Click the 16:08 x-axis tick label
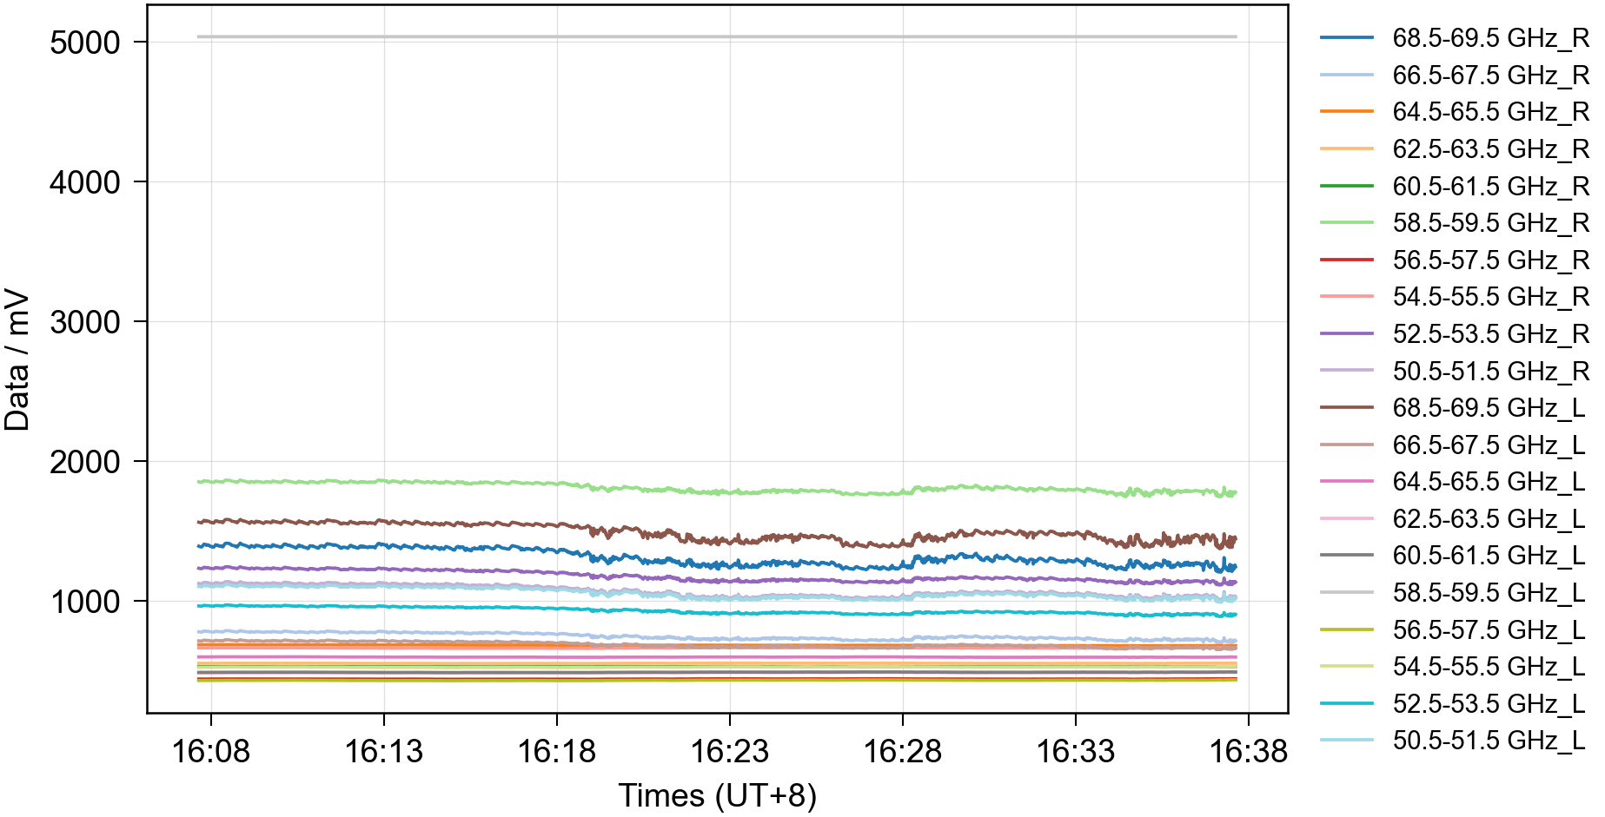This screenshot has width=1605, height=817. pyautogui.click(x=210, y=751)
